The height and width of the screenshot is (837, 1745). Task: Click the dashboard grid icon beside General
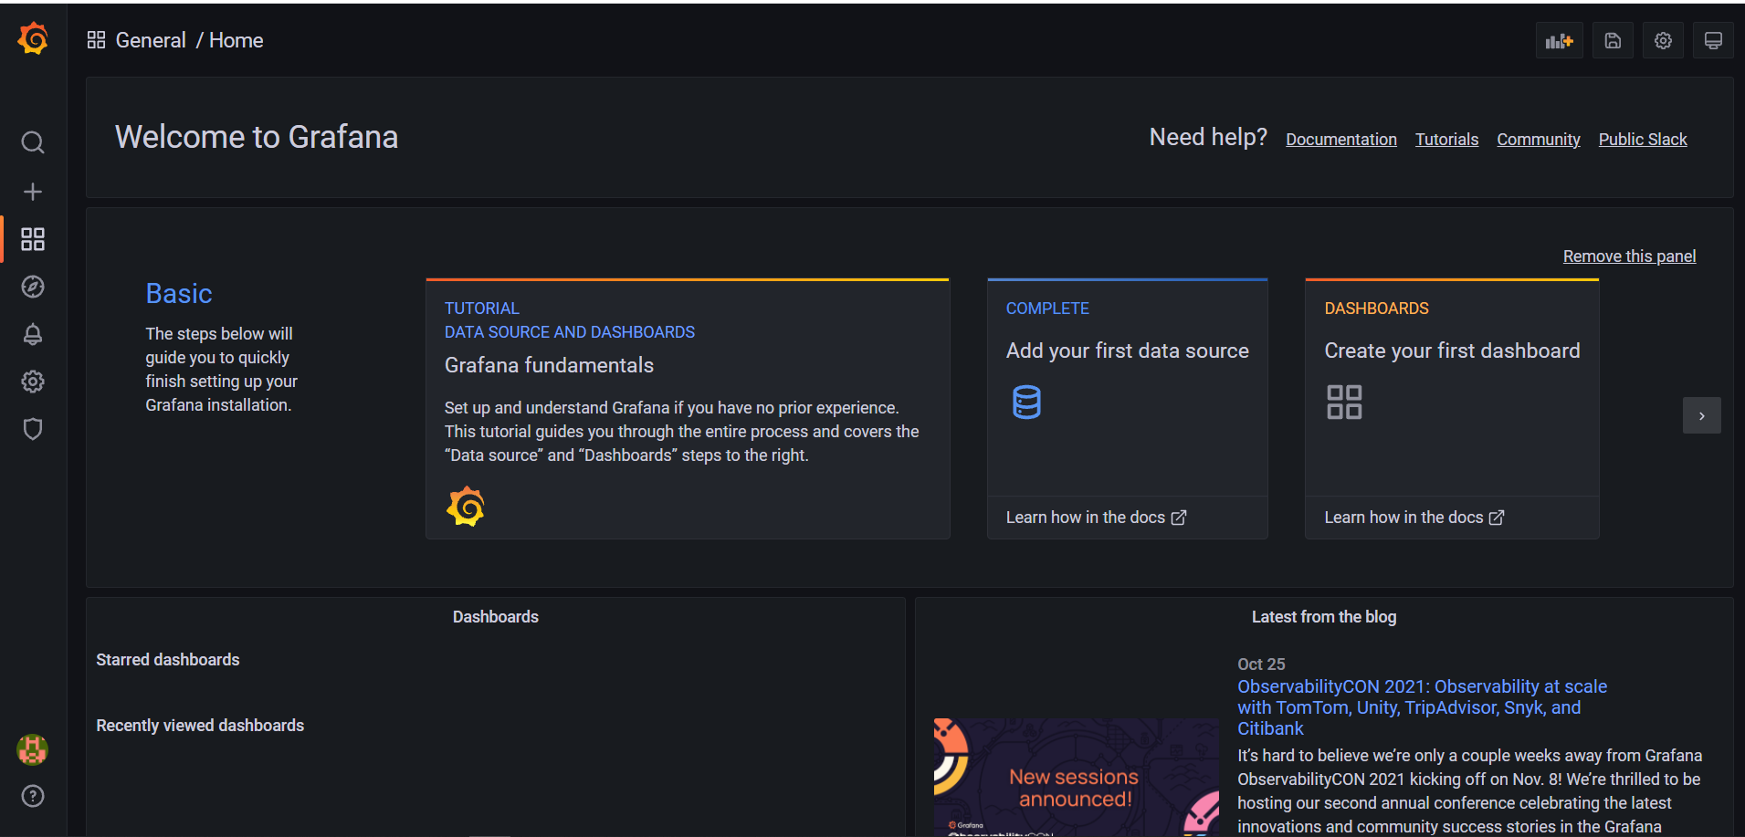pos(96,40)
